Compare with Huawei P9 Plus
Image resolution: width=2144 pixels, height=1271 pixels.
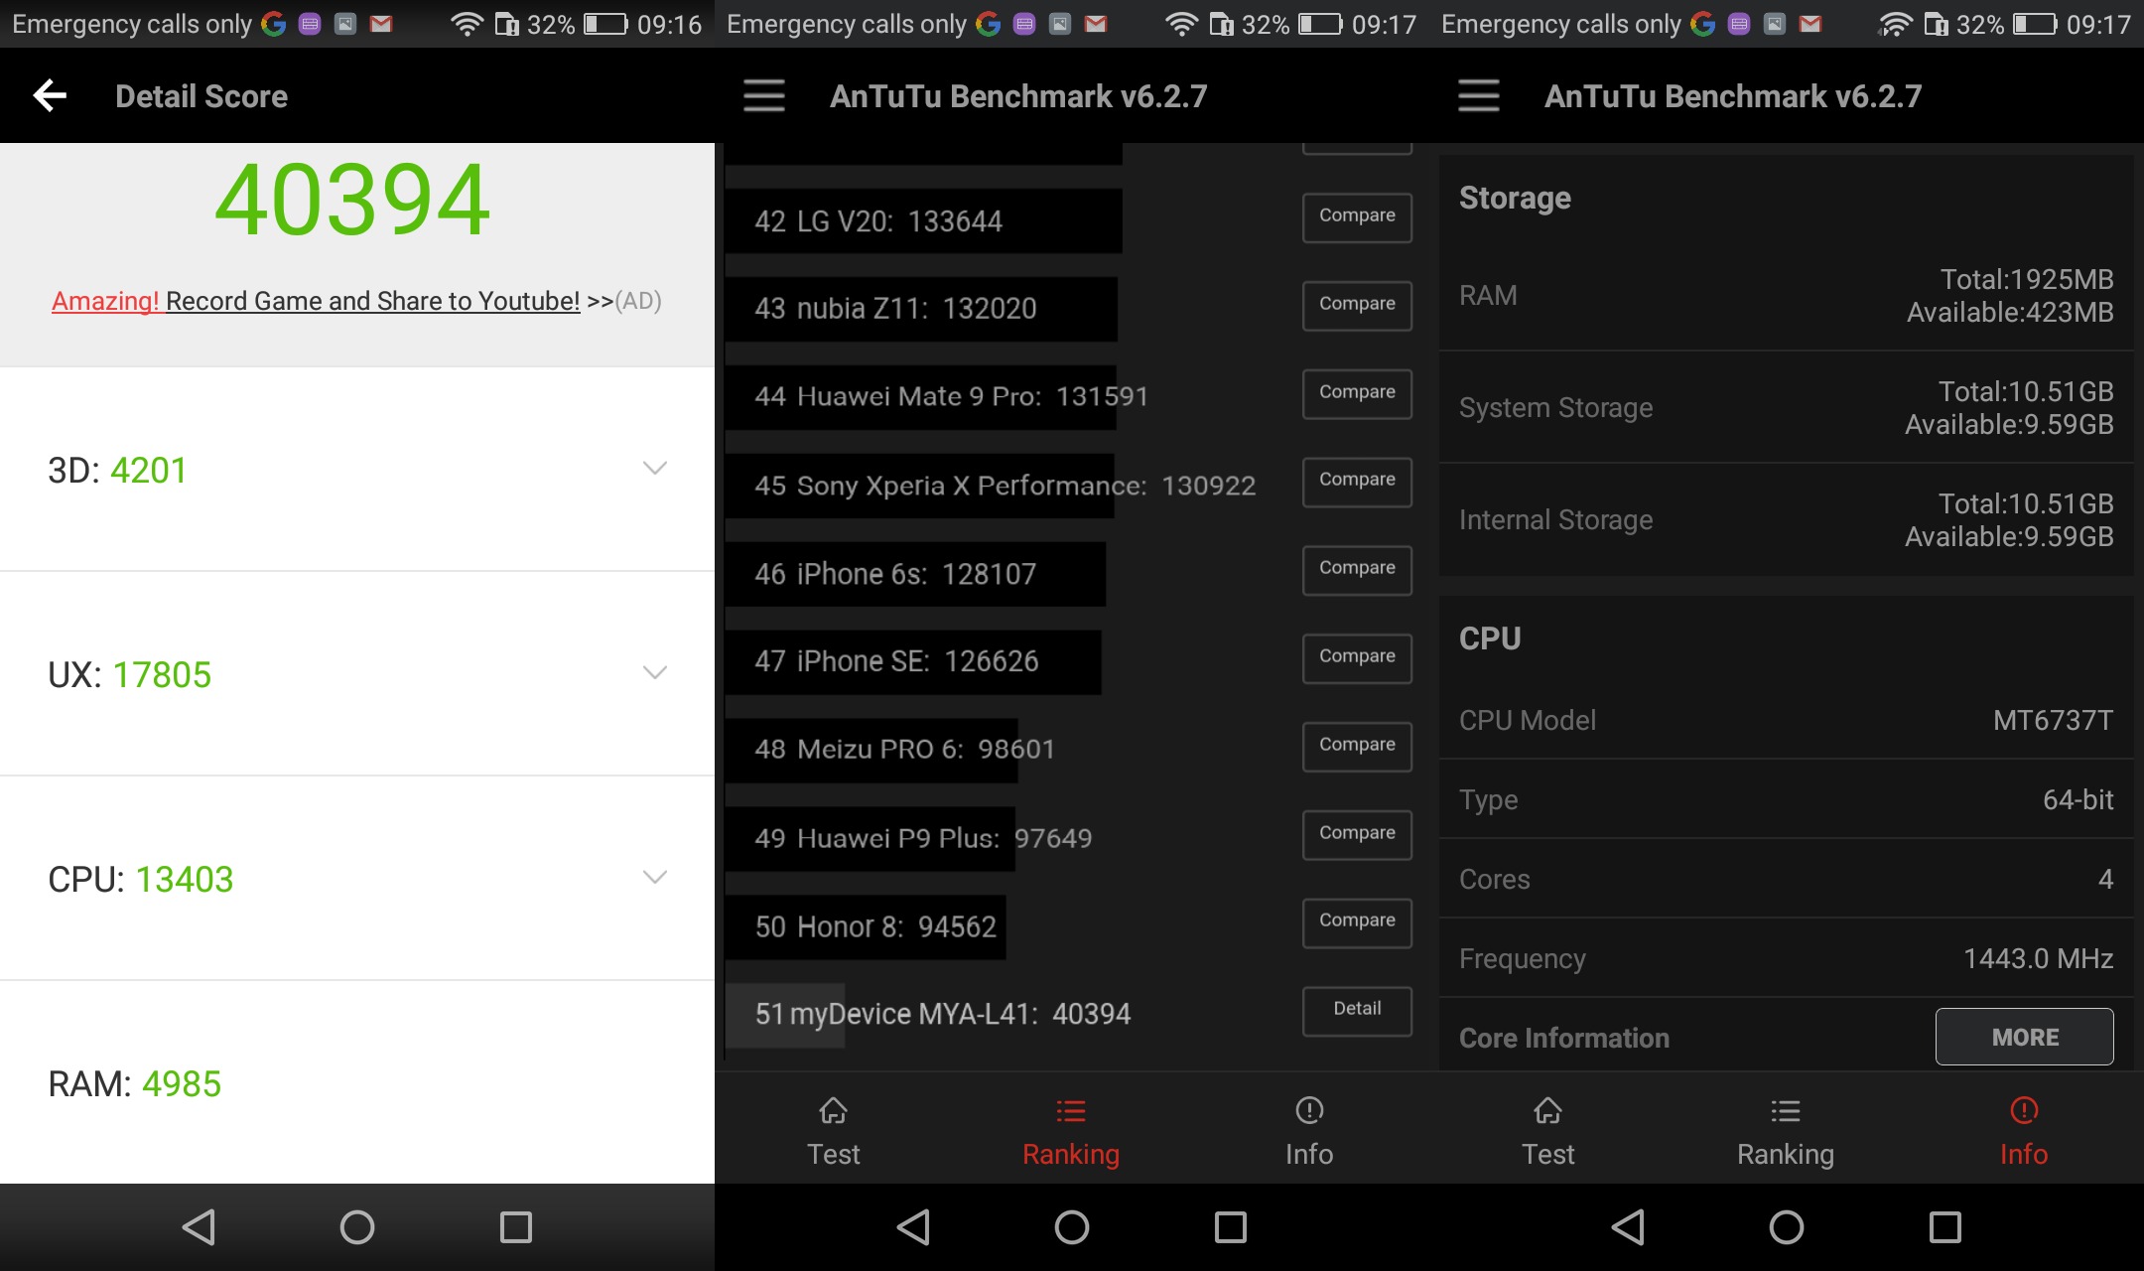(x=1357, y=835)
